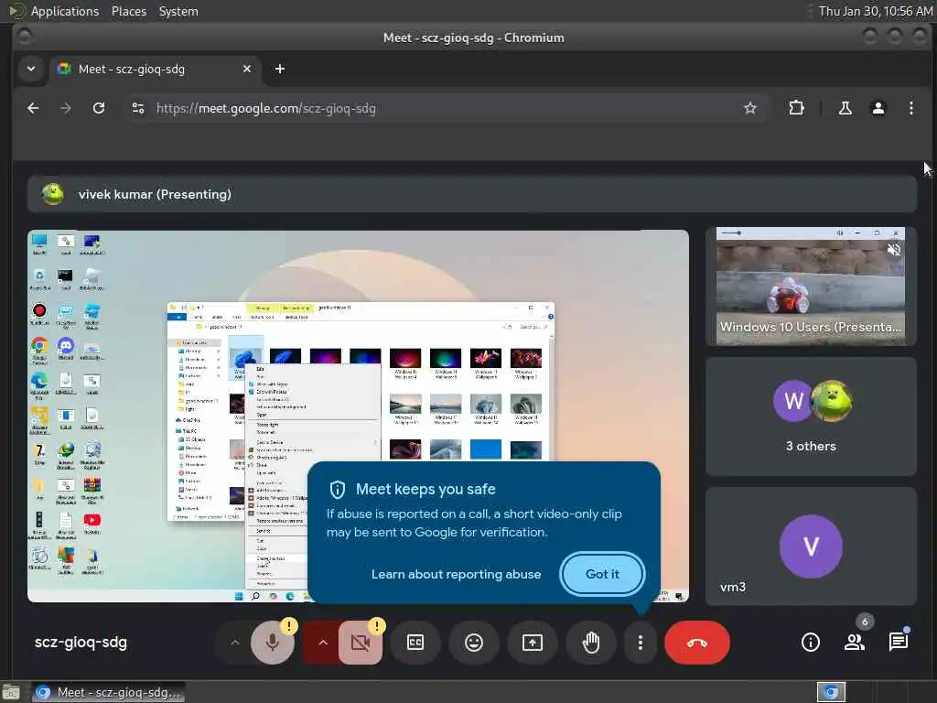Click the clock showing Thu Jan 30
This screenshot has width=937, height=703.
(876, 11)
